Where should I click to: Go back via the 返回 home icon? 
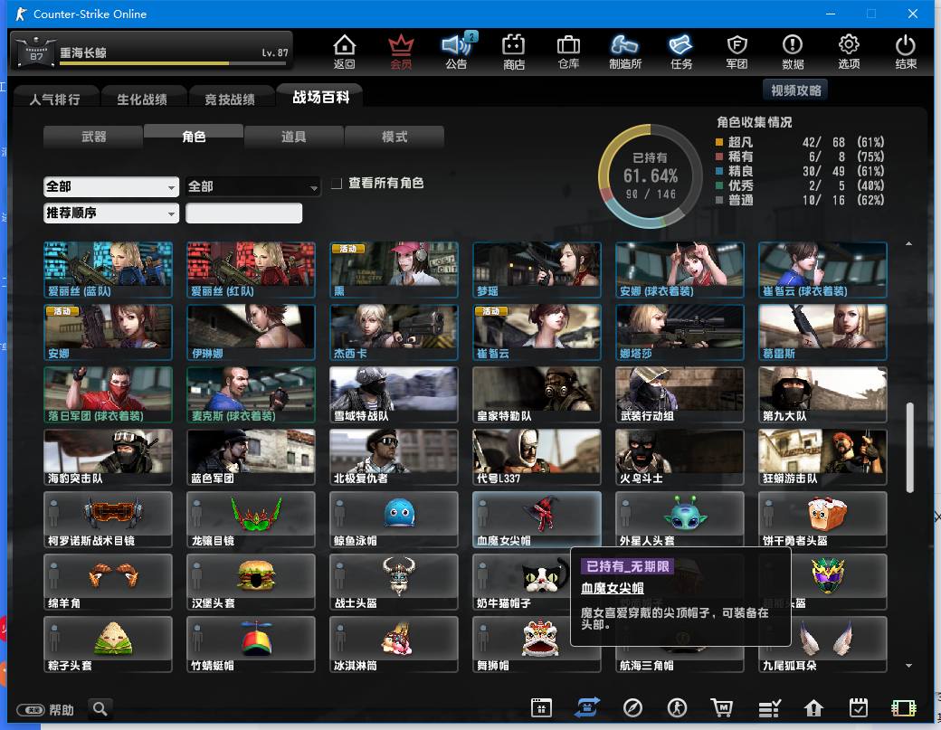(345, 52)
